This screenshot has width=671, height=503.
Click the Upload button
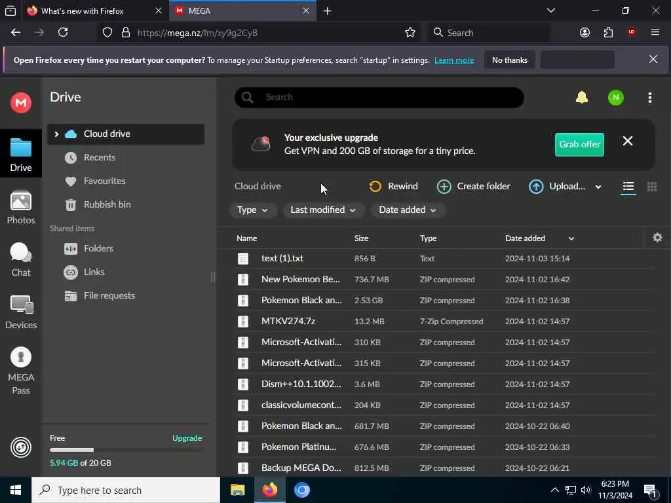557,186
